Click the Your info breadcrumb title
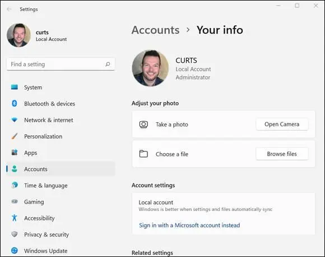Image resolution: width=325 pixels, height=257 pixels. click(220, 30)
